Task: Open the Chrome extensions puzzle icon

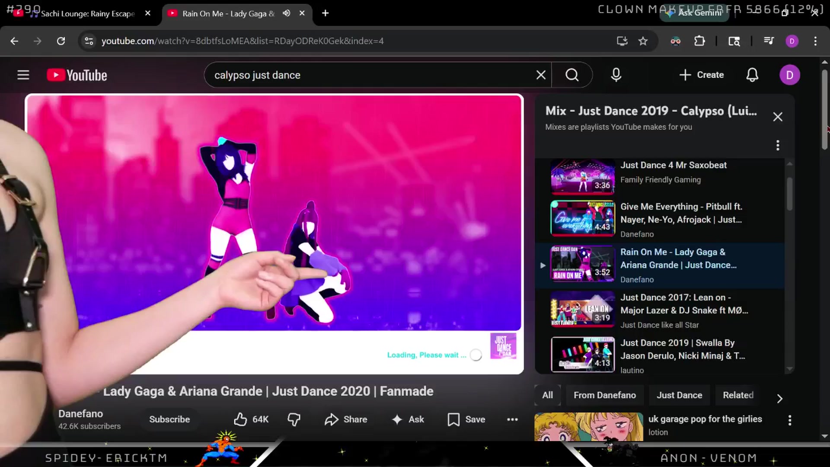Action: pyautogui.click(x=699, y=41)
